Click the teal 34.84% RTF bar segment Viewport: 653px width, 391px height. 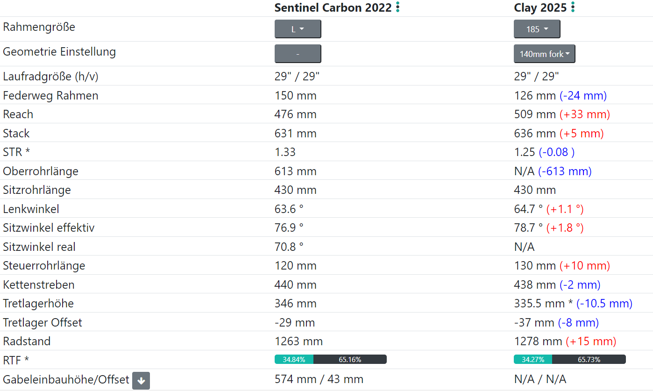294,360
